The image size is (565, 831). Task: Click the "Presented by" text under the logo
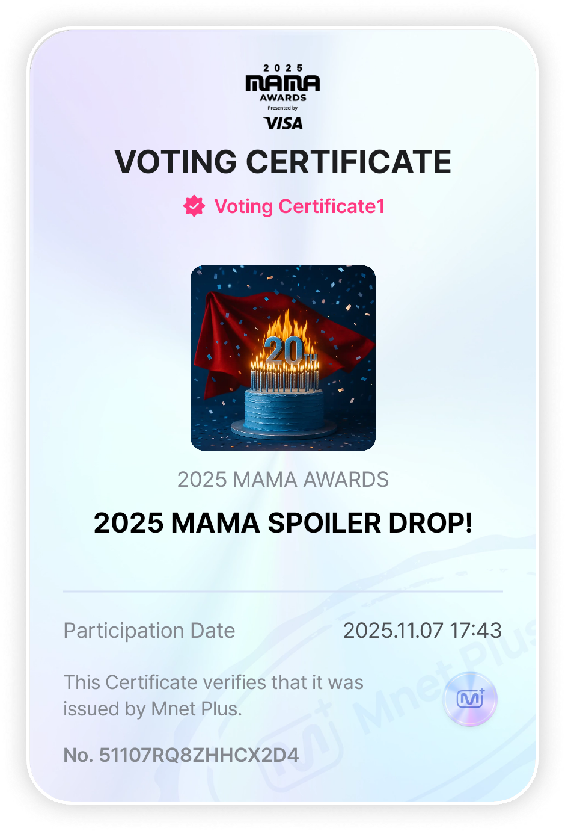click(x=282, y=108)
